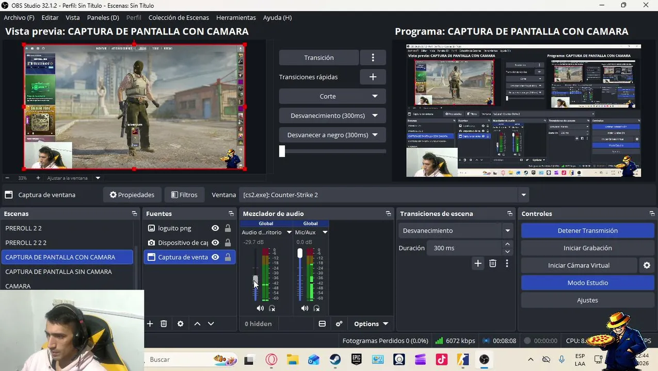The height and width of the screenshot is (371, 658).
Task: Open Propiedades of the selected source
Action: pos(132,195)
